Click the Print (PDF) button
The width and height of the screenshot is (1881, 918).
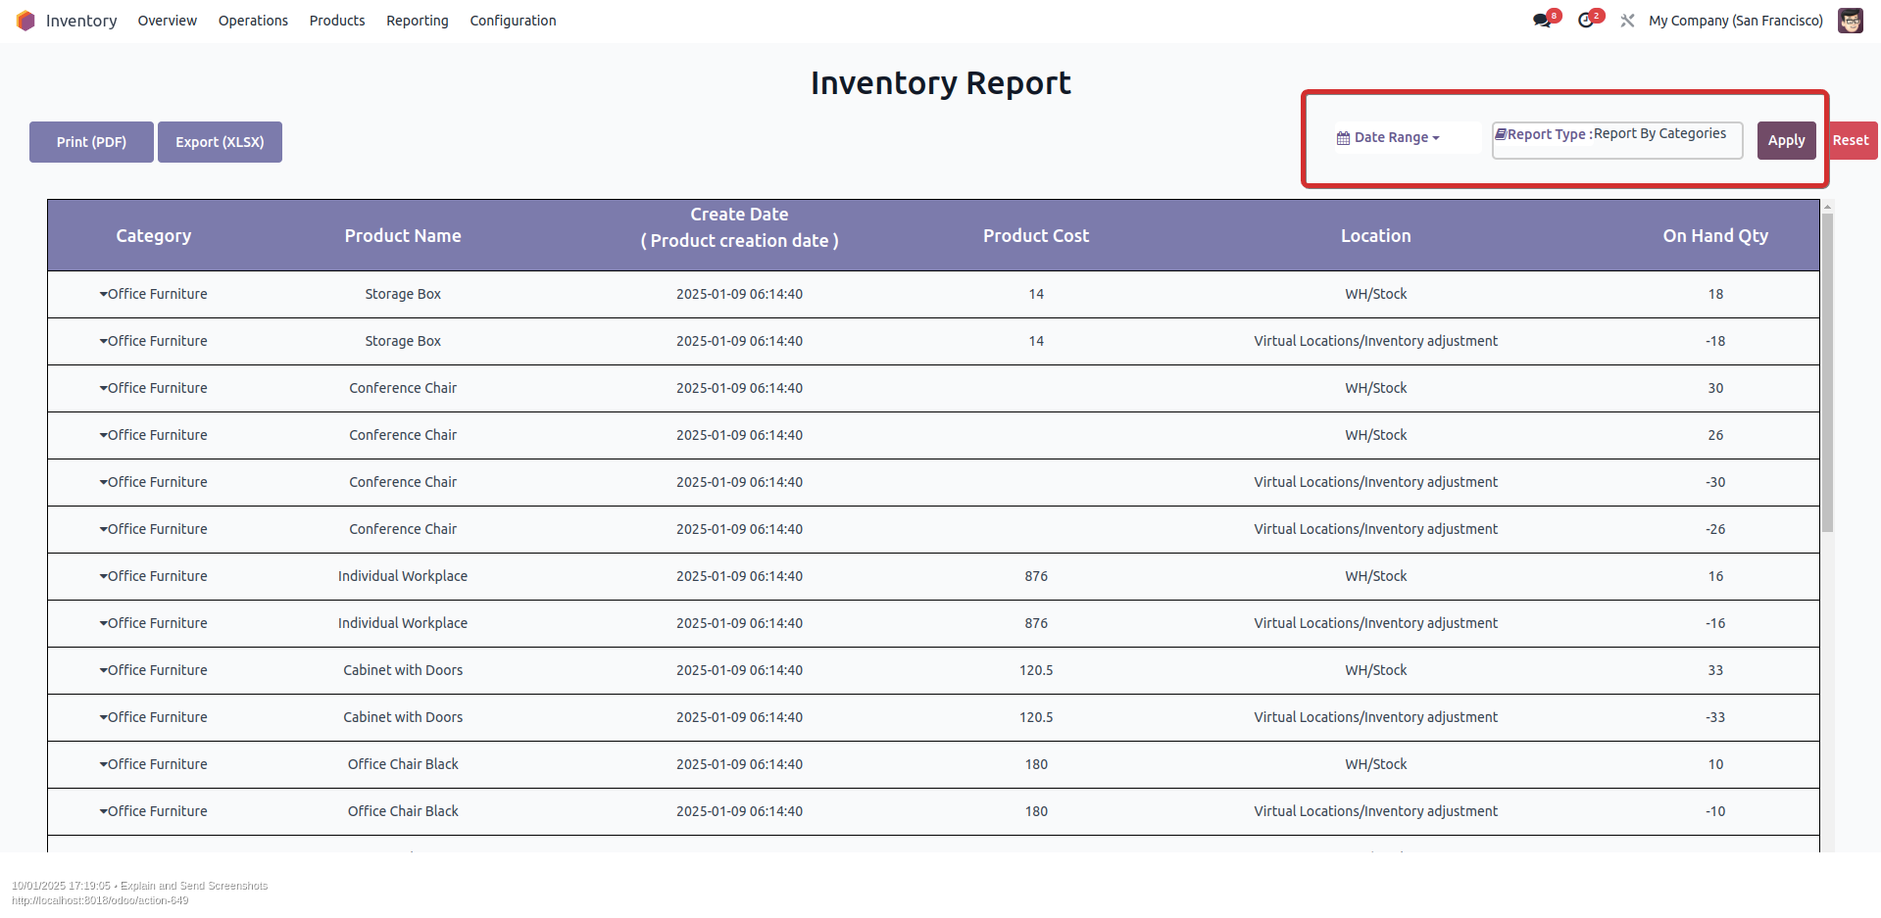pyautogui.click(x=91, y=142)
